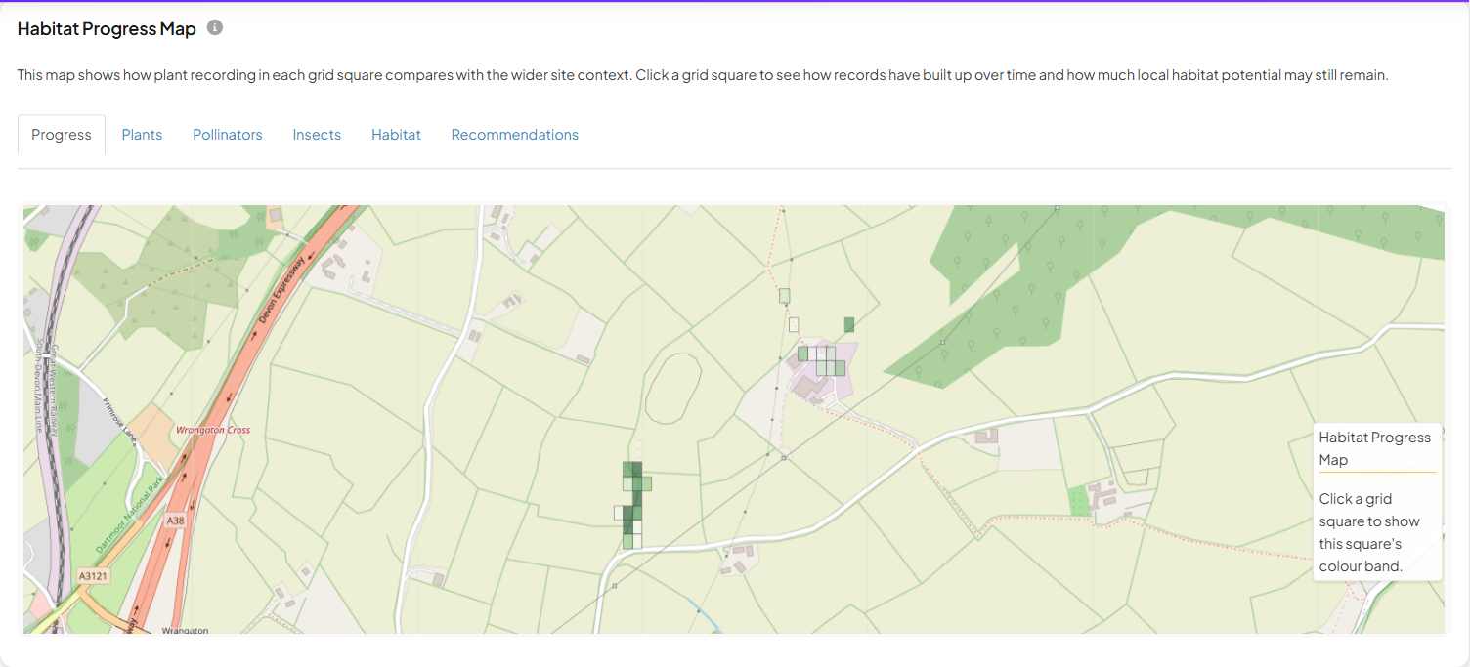The height and width of the screenshot is (667, 1470).
Task: Click the light green square protruding right of the southern cluster
Action: tap(646, 483)
